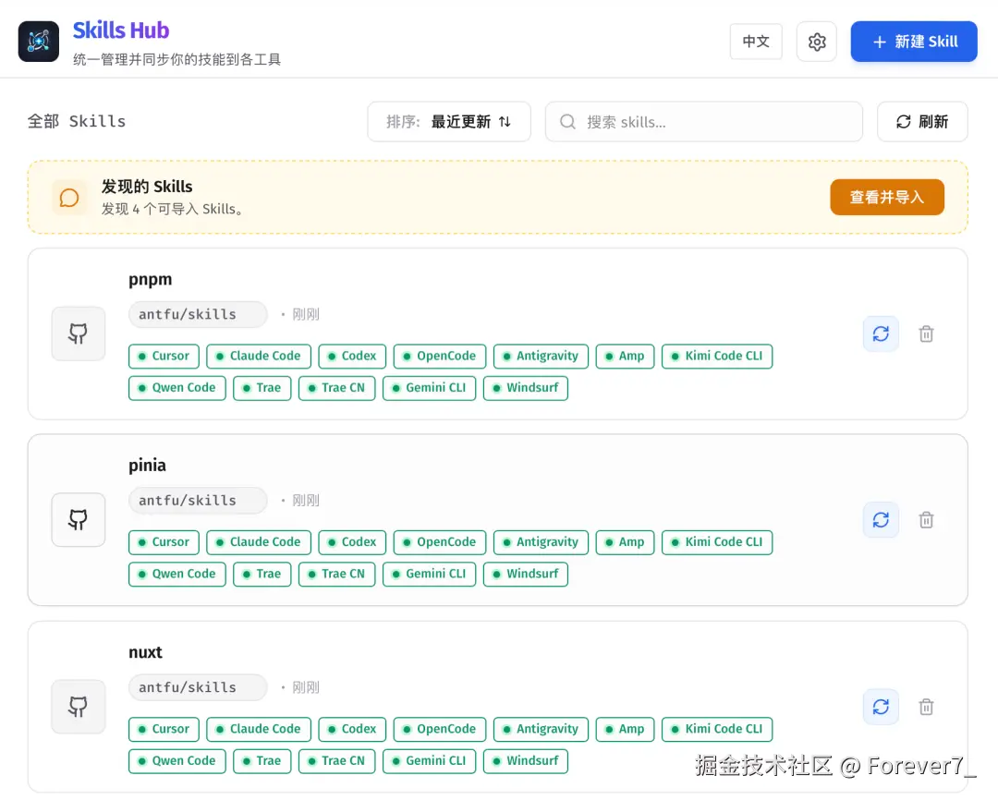Click the GitHub icon of pnpm skill

click(79, 333)
